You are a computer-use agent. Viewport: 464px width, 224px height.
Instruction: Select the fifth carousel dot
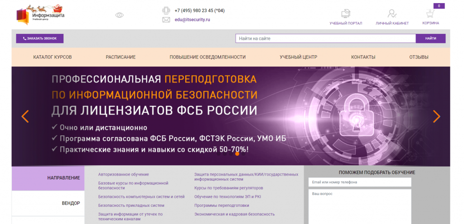(243, 154)
